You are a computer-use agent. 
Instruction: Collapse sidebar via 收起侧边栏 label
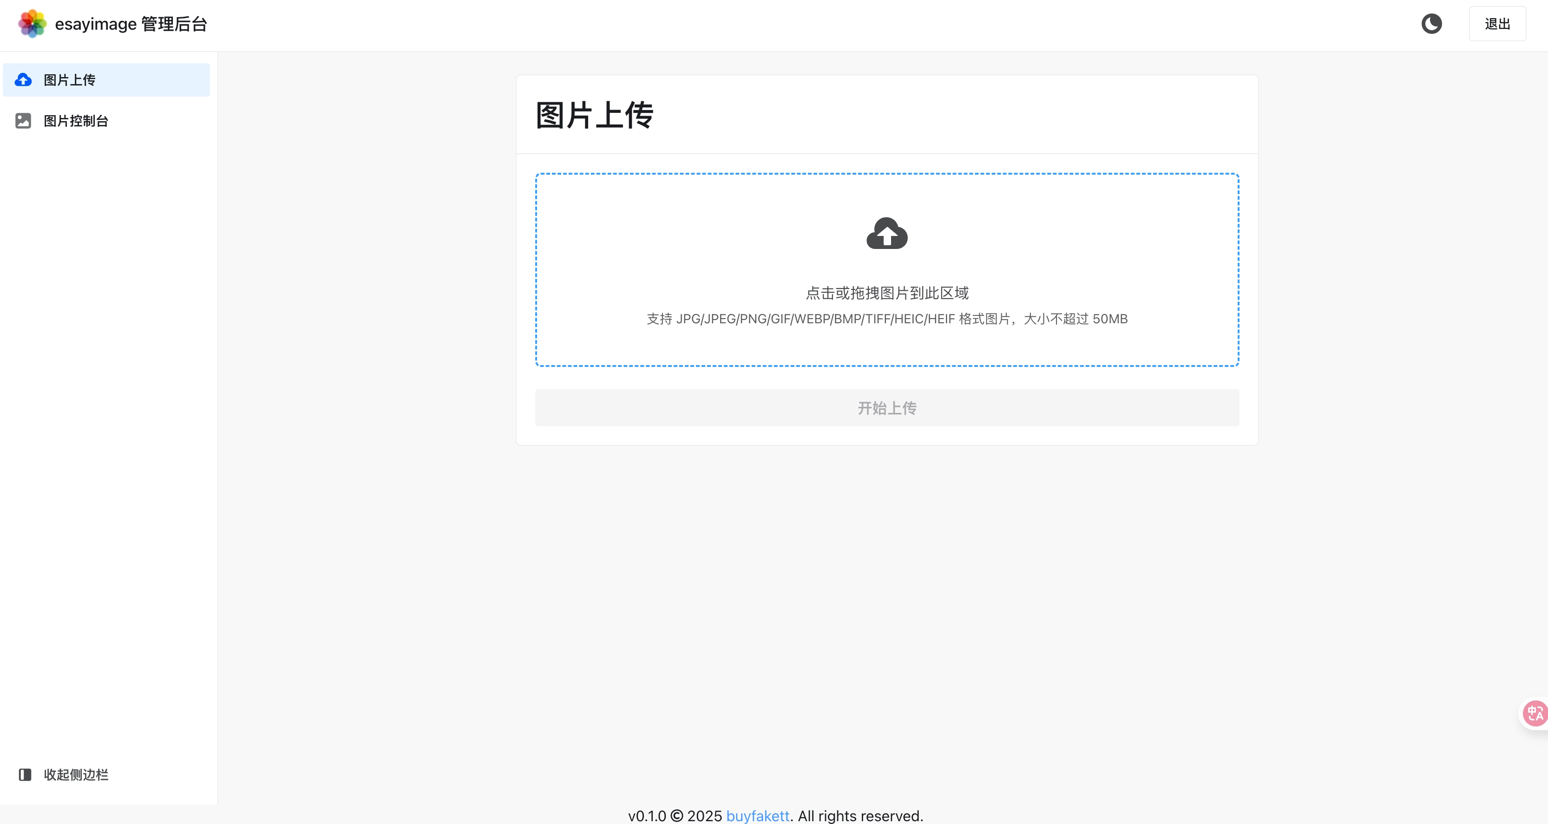(76, 775)
